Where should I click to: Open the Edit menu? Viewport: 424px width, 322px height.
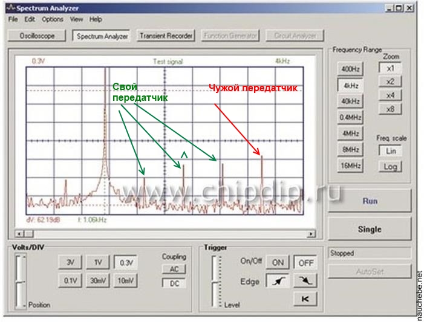[30, 19]
